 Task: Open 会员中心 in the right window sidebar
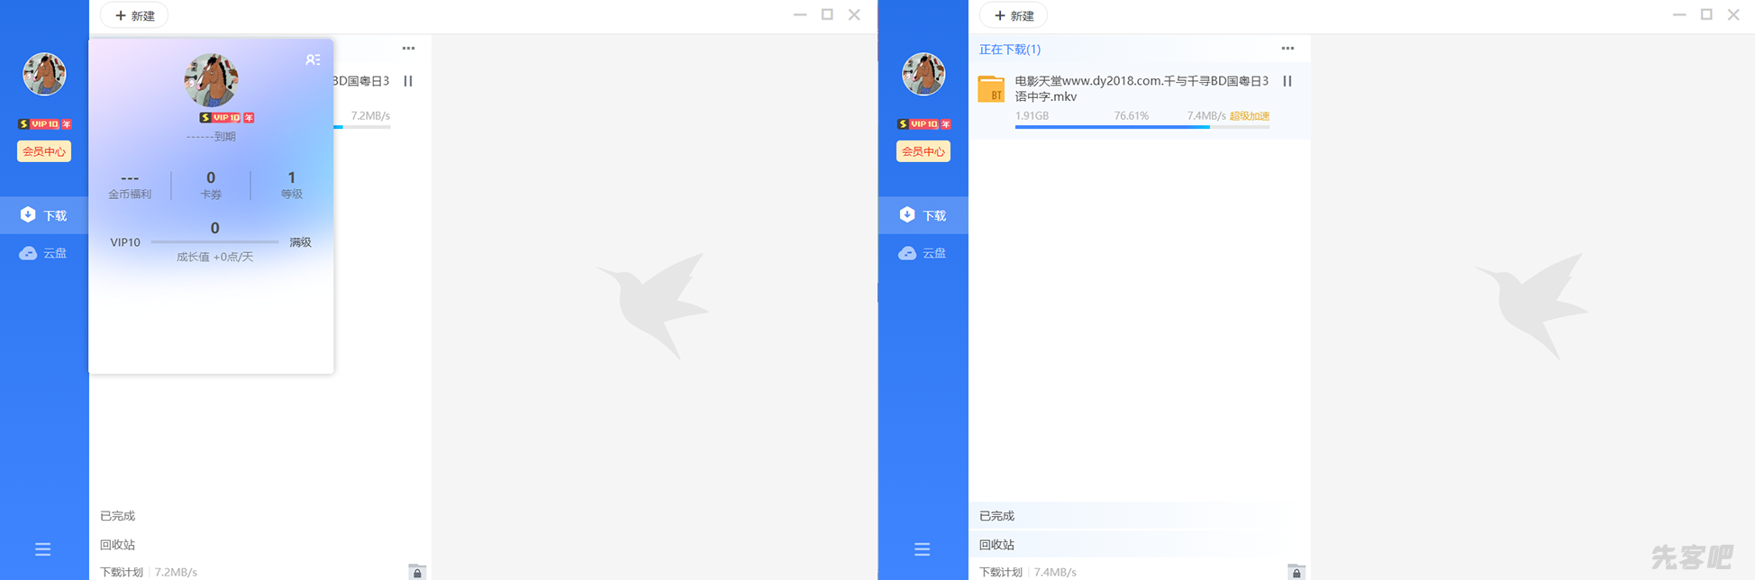[x=923, y=151]
